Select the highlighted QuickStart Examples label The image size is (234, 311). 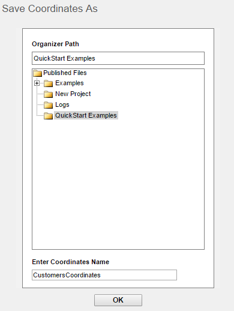[x=86, y=115]
